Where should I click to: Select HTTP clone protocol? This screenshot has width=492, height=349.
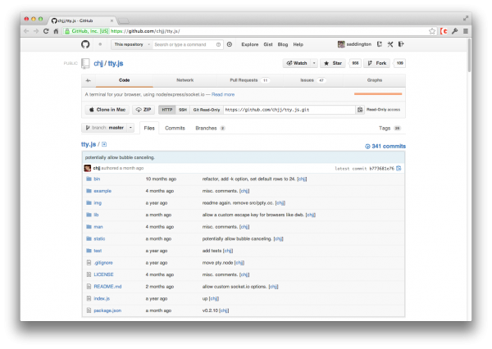(167, 110)
